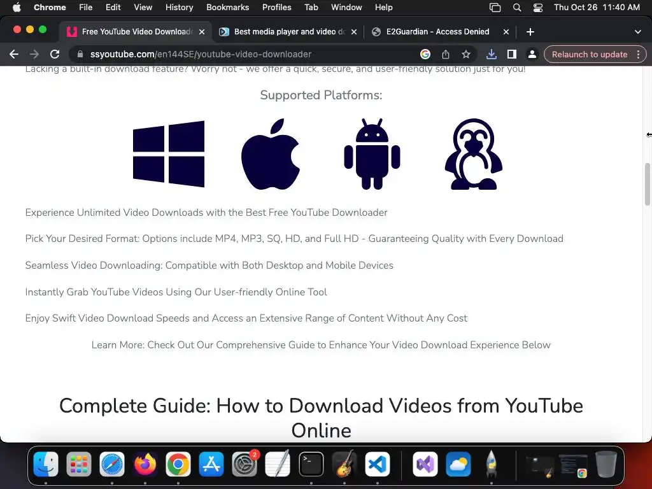This screenshot has height=489, width=652.
Task: Open the Profiles menu
Action: pyautogui.click(x=276, y=7)
